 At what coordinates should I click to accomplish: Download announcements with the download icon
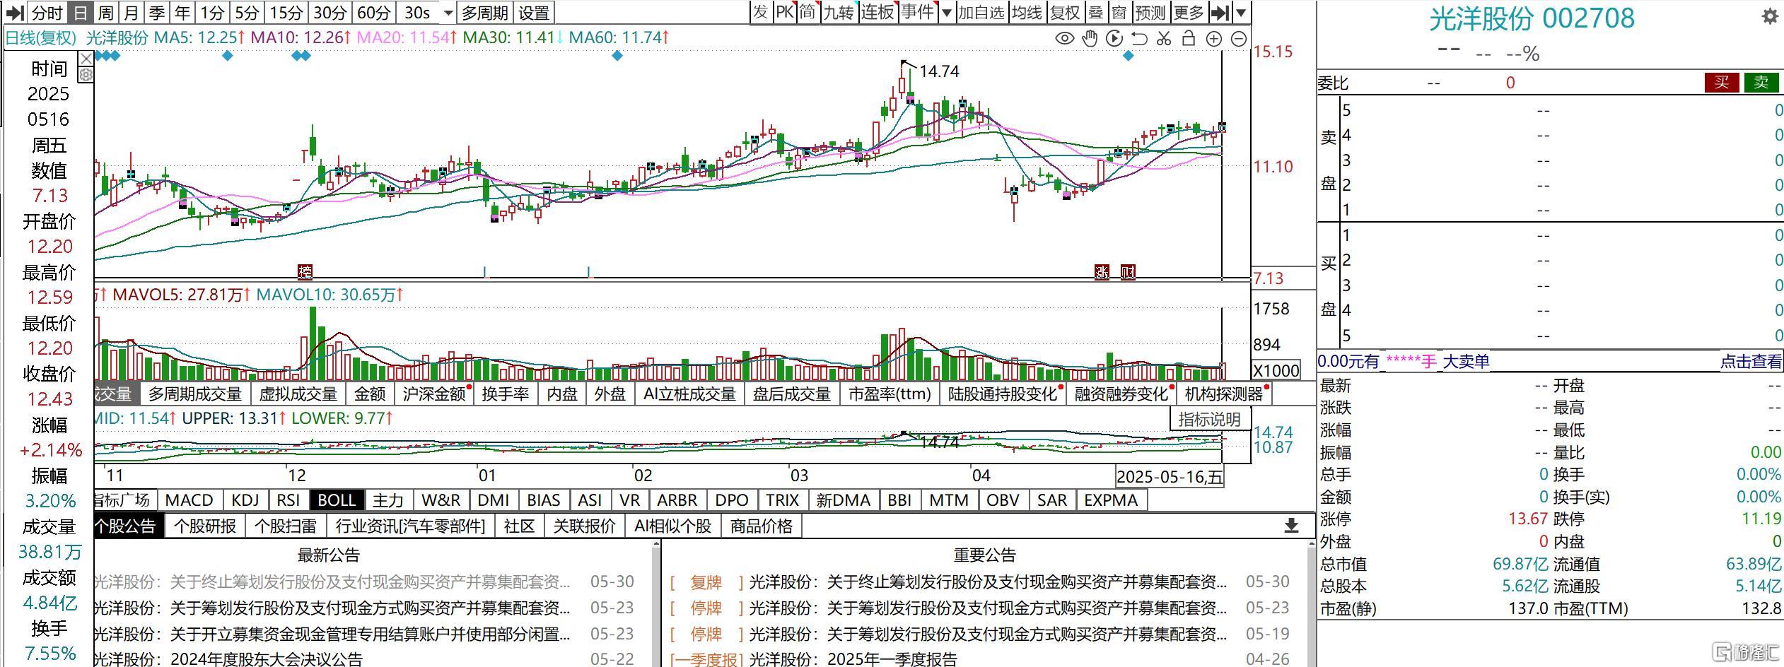(x=1291, y=525)
